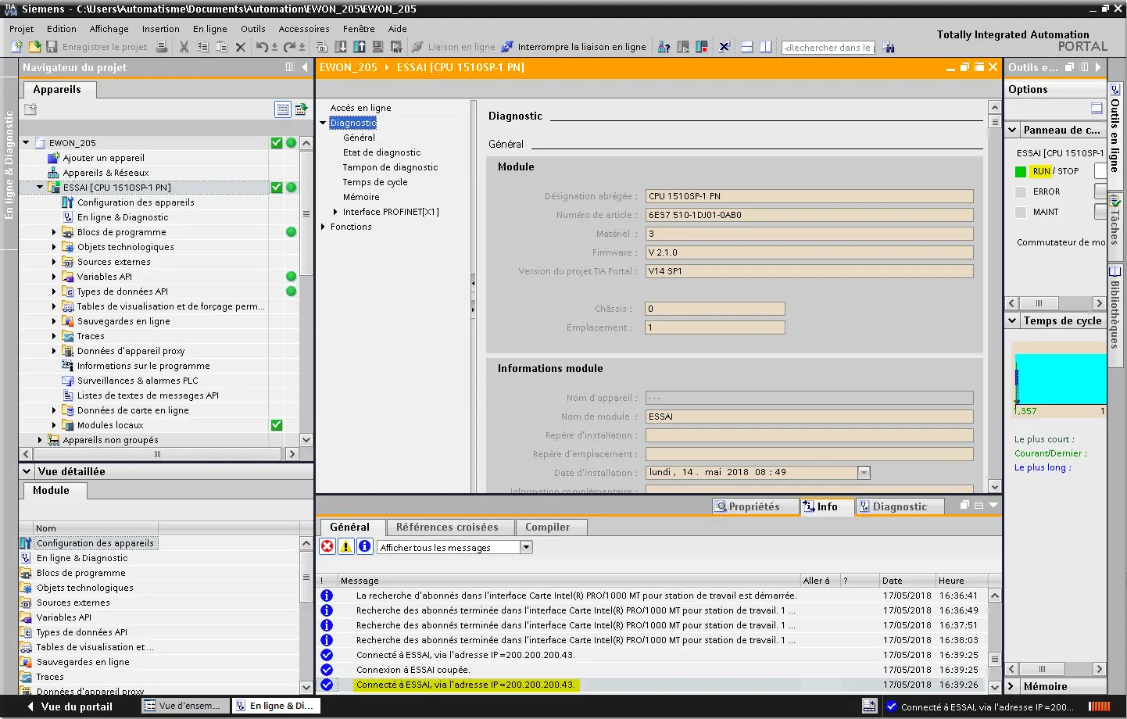This screenshot has width=1127, height=719.
Task: Show error messages filter icon
Action: pos(327,547)
